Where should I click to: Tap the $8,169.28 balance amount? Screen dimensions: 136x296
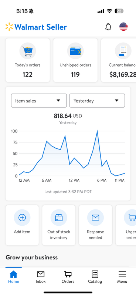tap(123, 75)
